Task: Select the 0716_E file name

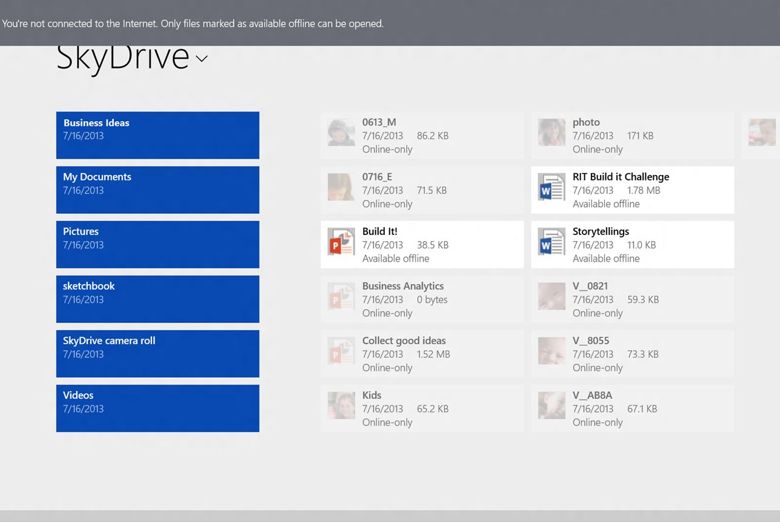Action: [377, 177]
